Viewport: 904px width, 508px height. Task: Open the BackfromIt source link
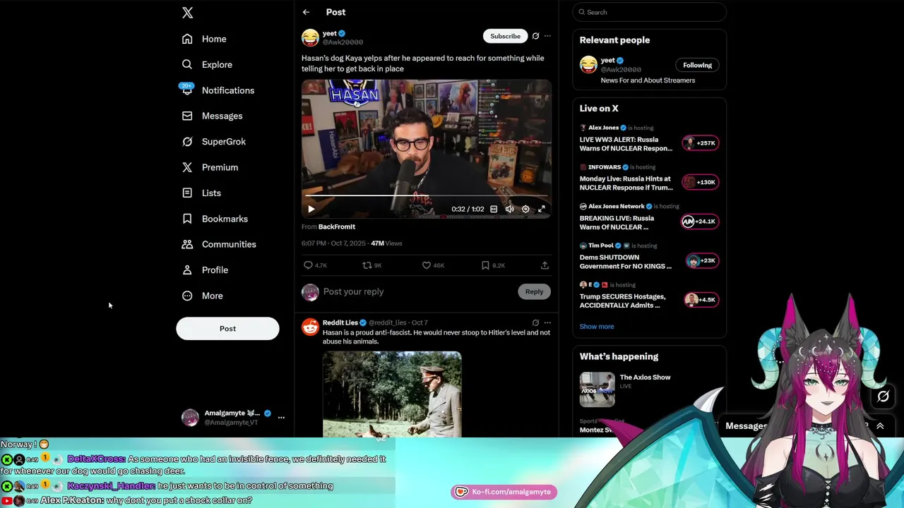[337, 226]
